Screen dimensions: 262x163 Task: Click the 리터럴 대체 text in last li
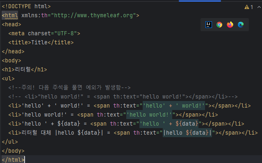pyautogui.click(x=36, y=133)
